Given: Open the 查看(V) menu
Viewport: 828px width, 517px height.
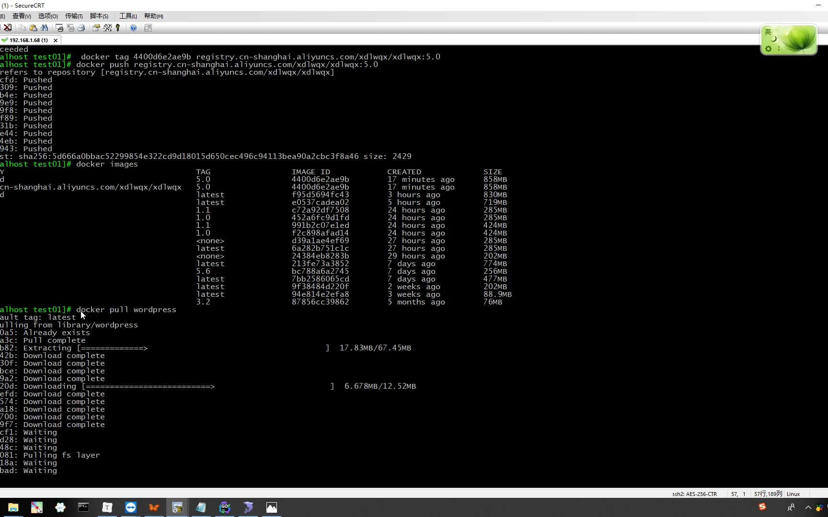Looking at the screenshot, I should (x=22, y=16).
